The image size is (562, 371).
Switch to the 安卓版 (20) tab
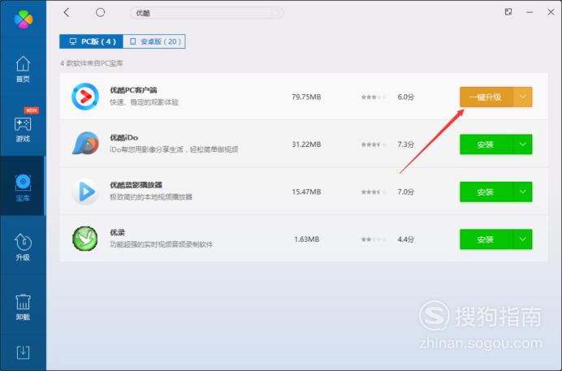(x=154, y=41)
